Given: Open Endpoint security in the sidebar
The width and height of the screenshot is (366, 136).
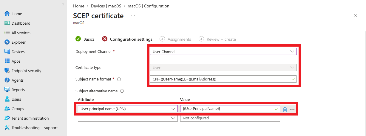Looking at the screenshot, I should [27, 71].
